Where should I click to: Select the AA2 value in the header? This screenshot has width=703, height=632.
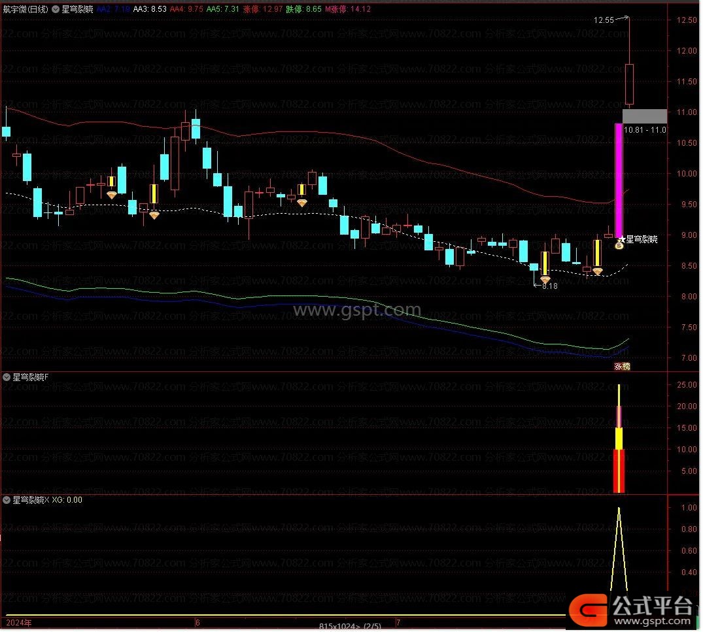click(114, 9)
